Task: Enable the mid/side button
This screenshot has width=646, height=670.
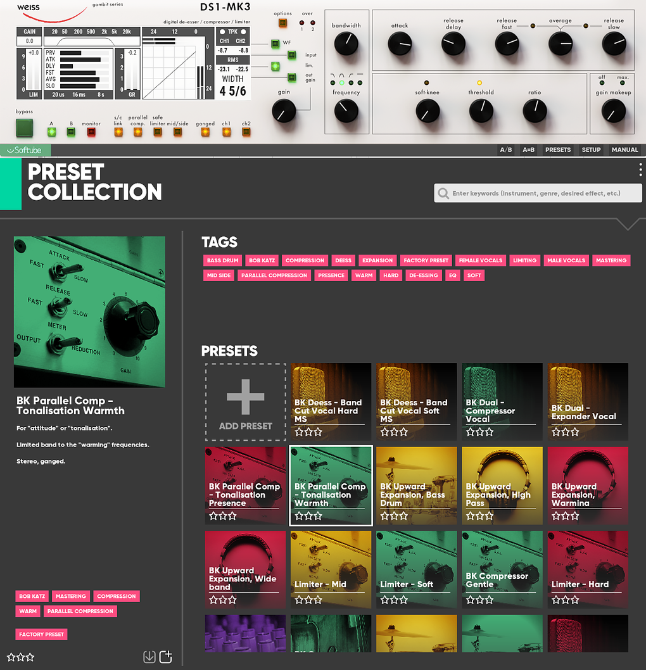Action: pyautogui.click(x=178, y=132)
